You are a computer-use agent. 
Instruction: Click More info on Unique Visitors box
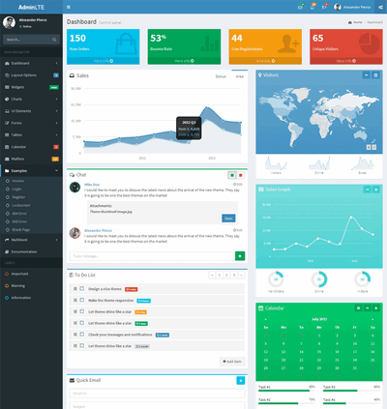[x=346, y=61]
